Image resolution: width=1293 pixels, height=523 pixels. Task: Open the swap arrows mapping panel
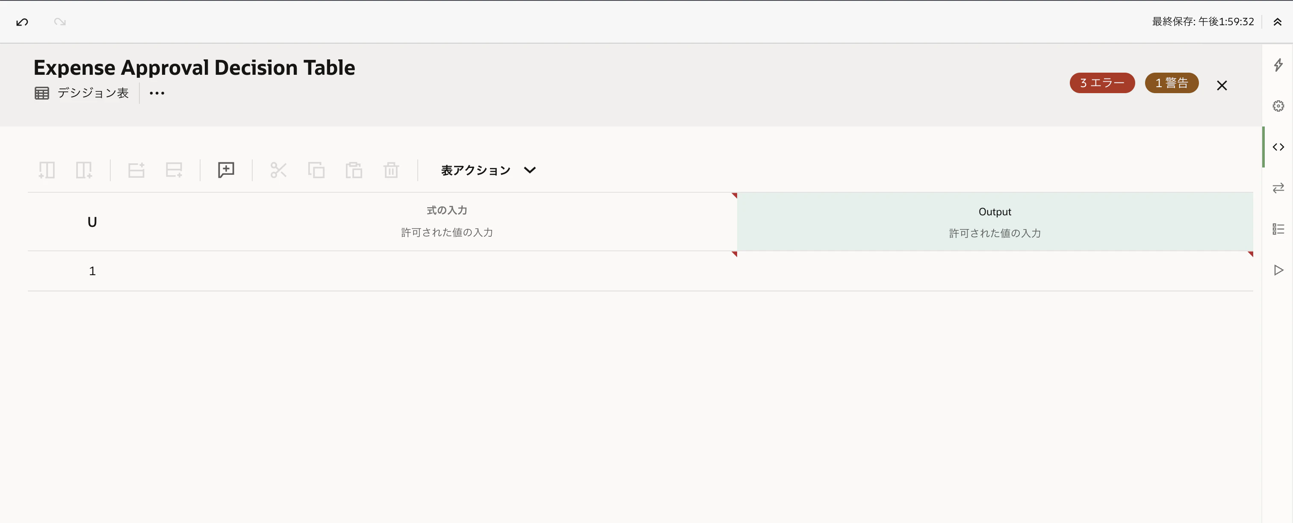click(1278, 188)
